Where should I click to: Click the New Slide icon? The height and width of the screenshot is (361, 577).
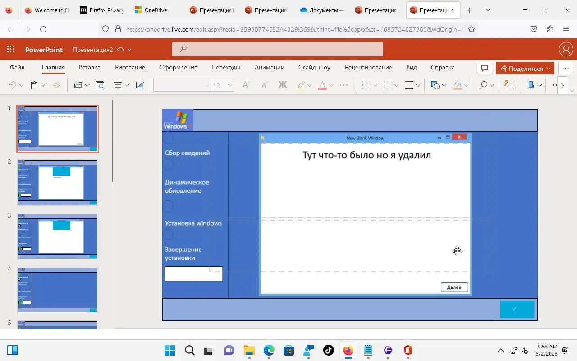pyautogui.click(x=78, y=85)
